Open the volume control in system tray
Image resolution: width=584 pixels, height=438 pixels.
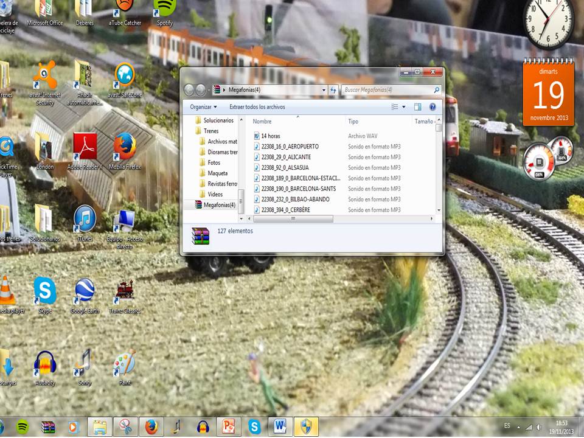[539, 427]
